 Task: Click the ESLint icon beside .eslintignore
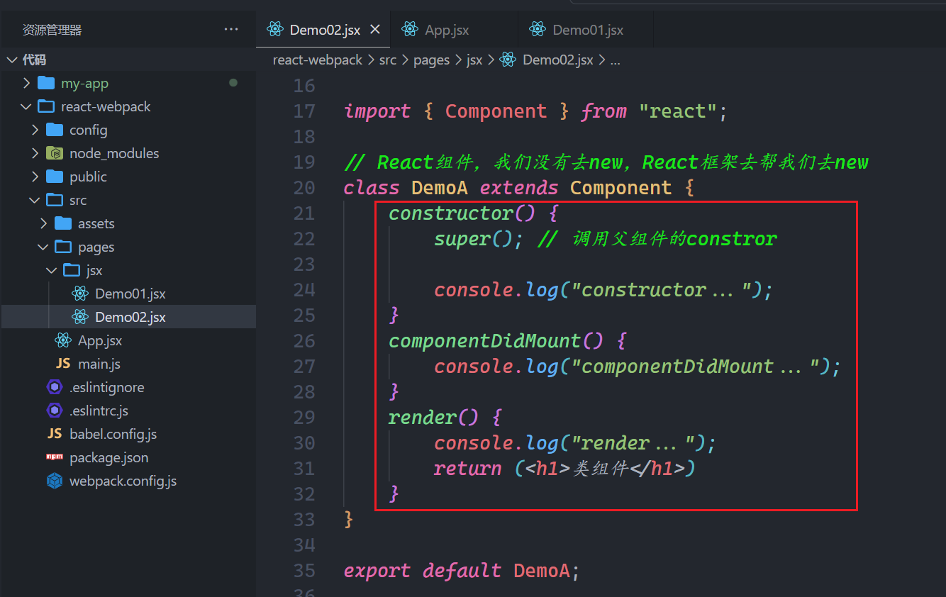coord(55,387)
